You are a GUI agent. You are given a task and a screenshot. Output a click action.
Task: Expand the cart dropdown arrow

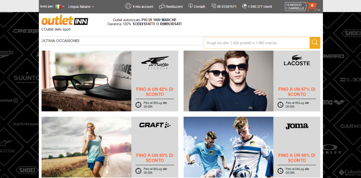point(318,10)
